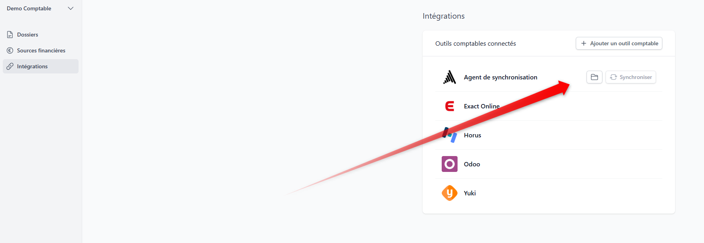704x243 pixels.
Task: Open Sources financières in the sidebar
Action: pyautogui.click(x=41, y=50)
